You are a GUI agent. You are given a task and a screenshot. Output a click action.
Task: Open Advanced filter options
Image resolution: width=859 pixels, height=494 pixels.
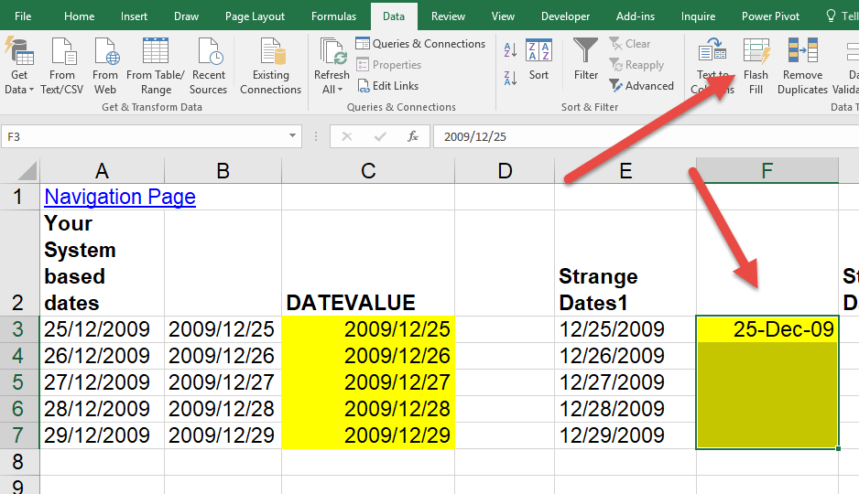point(641,86)
